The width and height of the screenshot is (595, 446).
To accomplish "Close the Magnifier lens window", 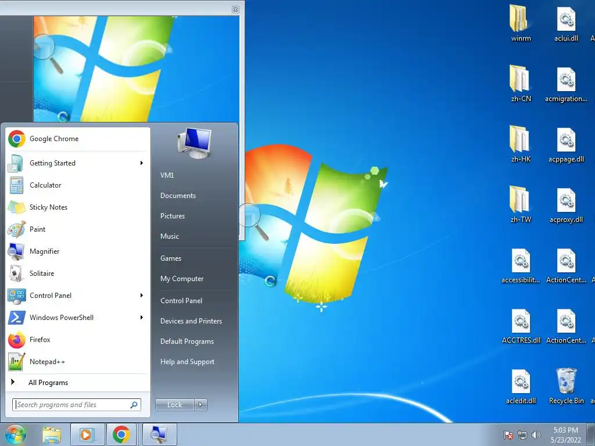I will point(236,9).
